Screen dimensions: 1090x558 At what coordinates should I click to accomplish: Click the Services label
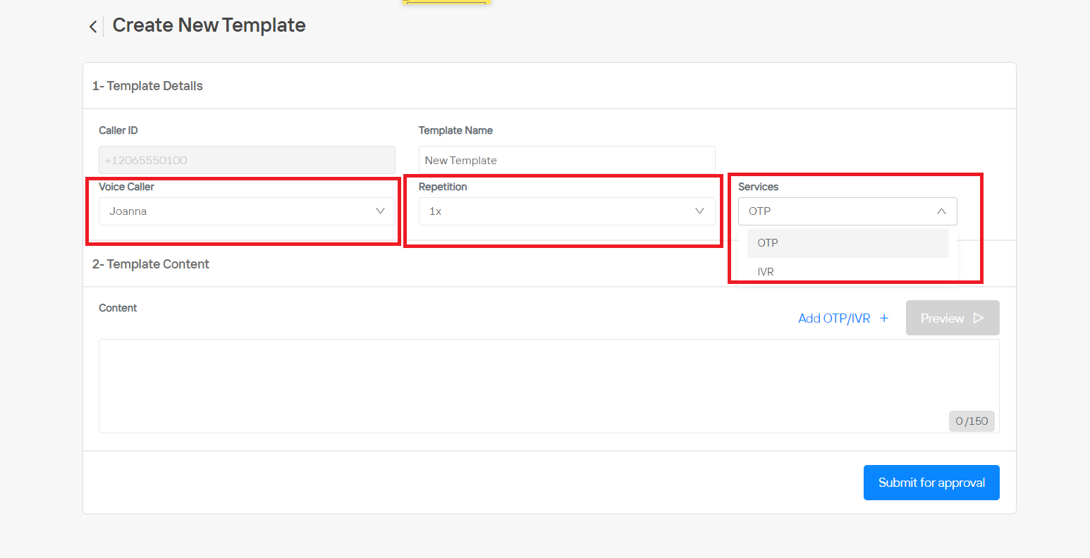(758, 187)
